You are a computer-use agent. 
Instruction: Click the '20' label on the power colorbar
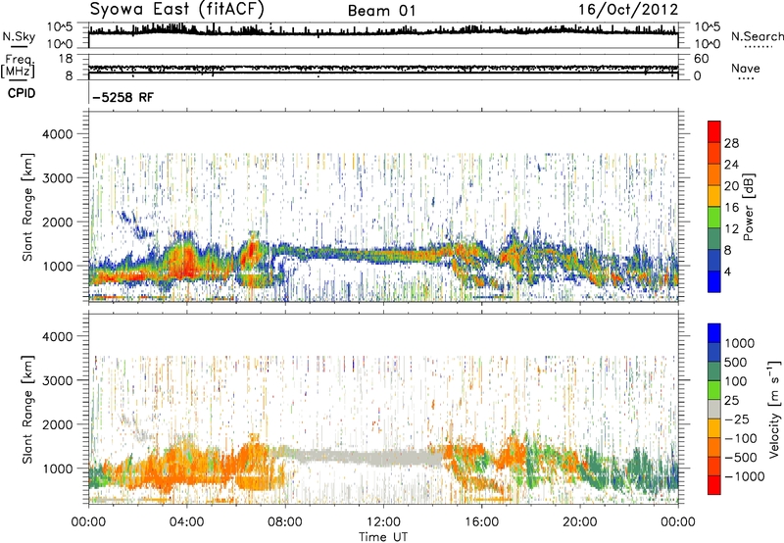click(x=731, y=186)
